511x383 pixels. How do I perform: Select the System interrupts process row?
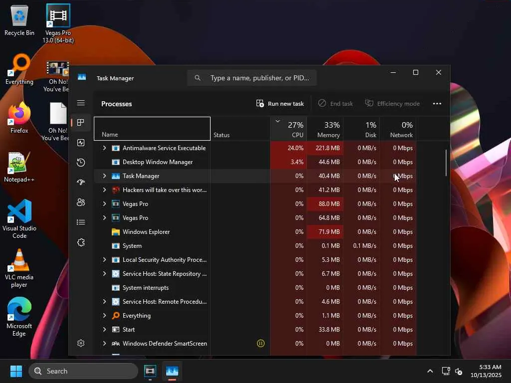[x=255, y=288]
